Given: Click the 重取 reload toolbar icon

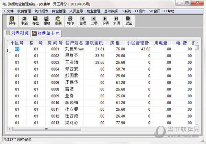Looking at the screenshot, I should (47, 21).
